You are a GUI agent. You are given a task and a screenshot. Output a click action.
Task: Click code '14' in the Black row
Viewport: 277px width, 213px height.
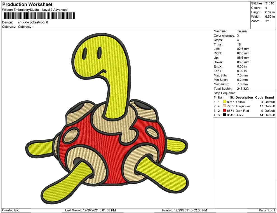(x=261, y=115)
